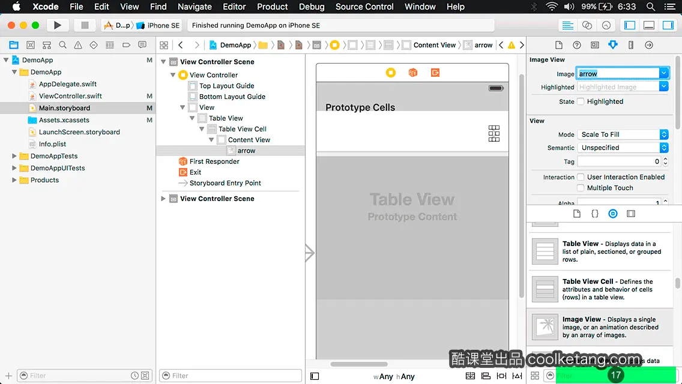The height and width of the screenshot is (384, 682).
Task: Show the Connections inspector
Action: tap(649, 45)
